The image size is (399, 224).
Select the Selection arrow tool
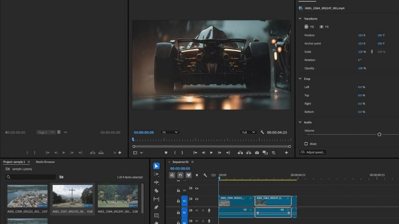156,166
